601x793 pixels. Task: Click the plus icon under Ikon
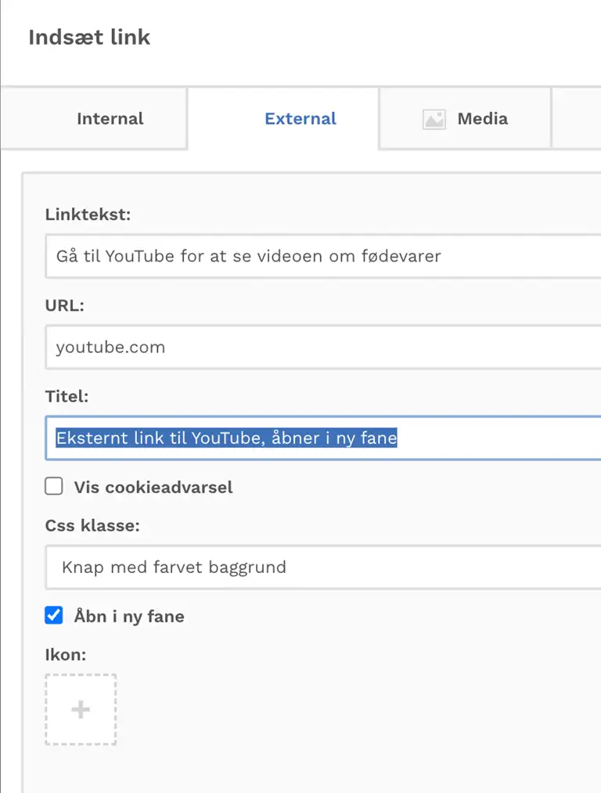[x=81, y=709]
